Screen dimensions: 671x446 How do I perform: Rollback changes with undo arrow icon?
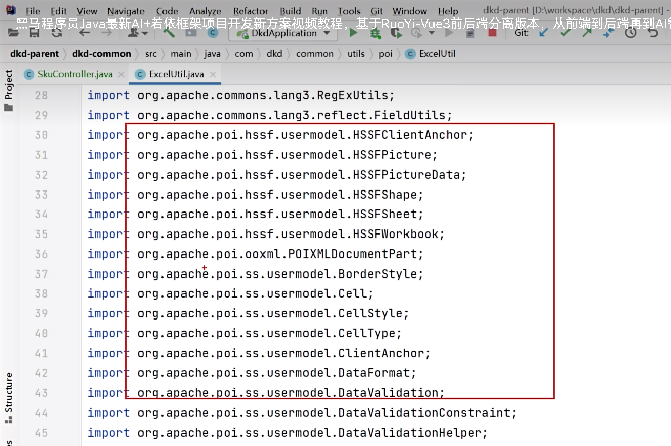coord(653,33)
